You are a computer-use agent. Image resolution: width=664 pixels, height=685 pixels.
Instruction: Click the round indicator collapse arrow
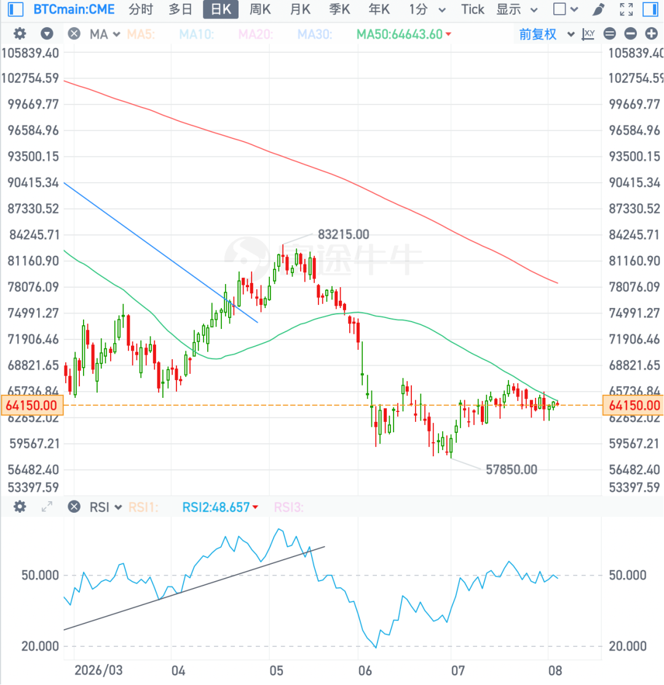pyautogui.click(x=47, y=34)
